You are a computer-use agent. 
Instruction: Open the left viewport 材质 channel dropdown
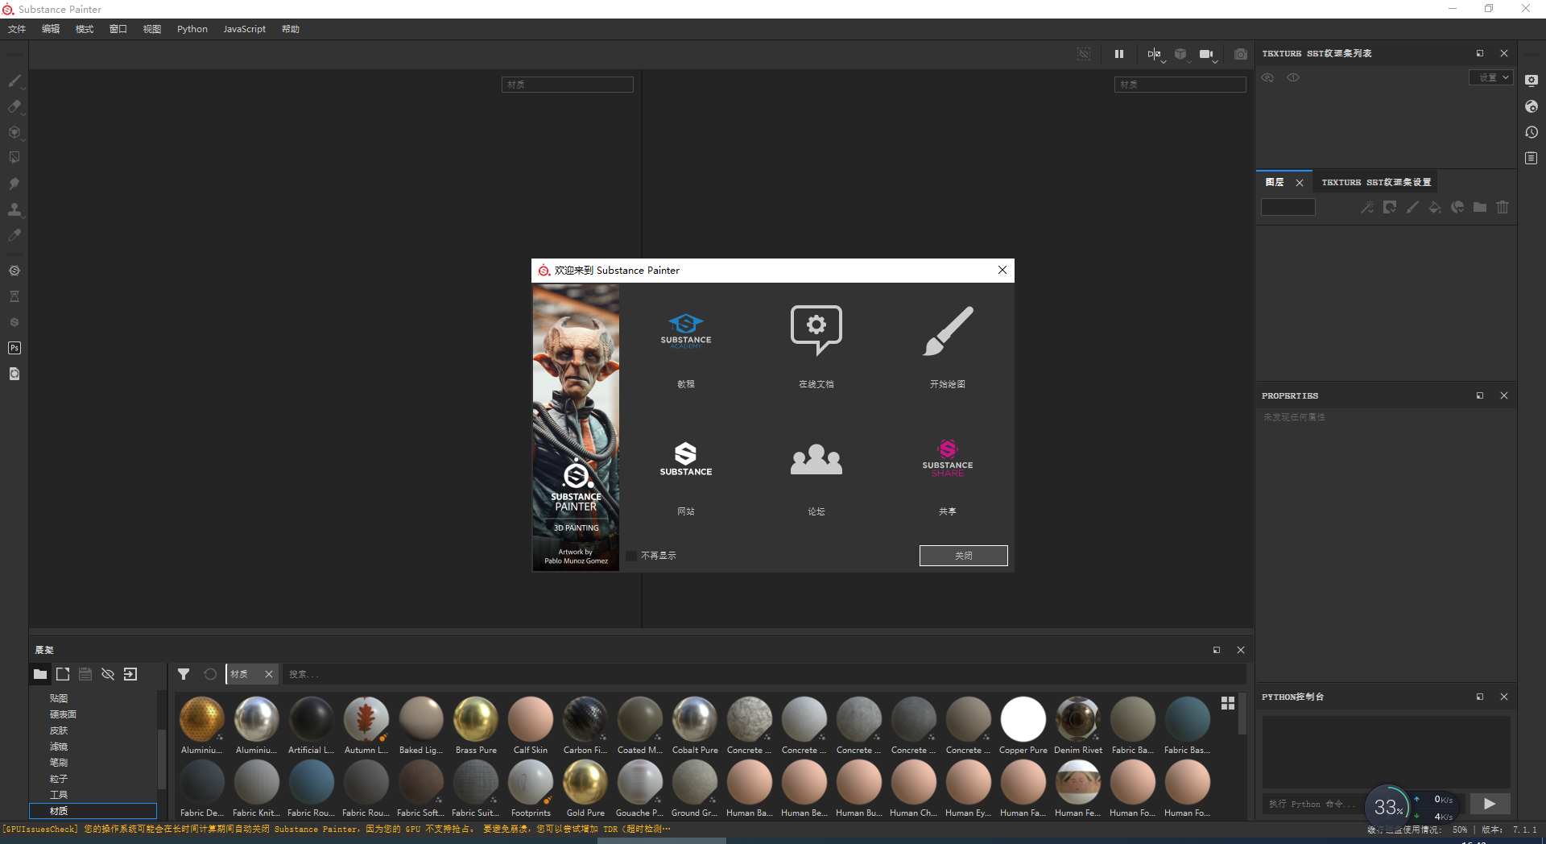tap(568, 85)
